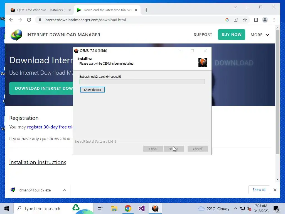Bookmark this page with star icon
The height and width of the screenshot is (214, 285).
point(245,20)
